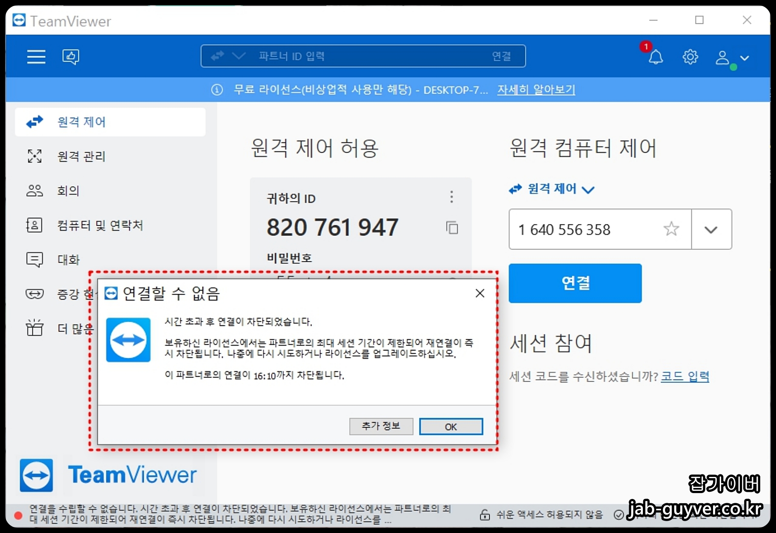Image resolution: width=776 pixels, height=533 pixels.
Task: Click the augmented reality sidebar icon
Action: coord(34,294)
